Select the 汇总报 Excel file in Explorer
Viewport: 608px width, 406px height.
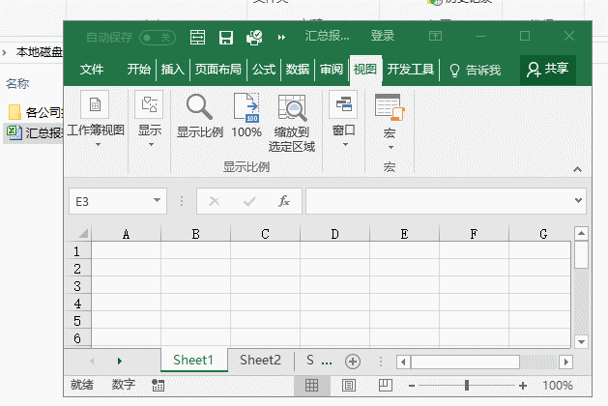click(x=34, y=132)
